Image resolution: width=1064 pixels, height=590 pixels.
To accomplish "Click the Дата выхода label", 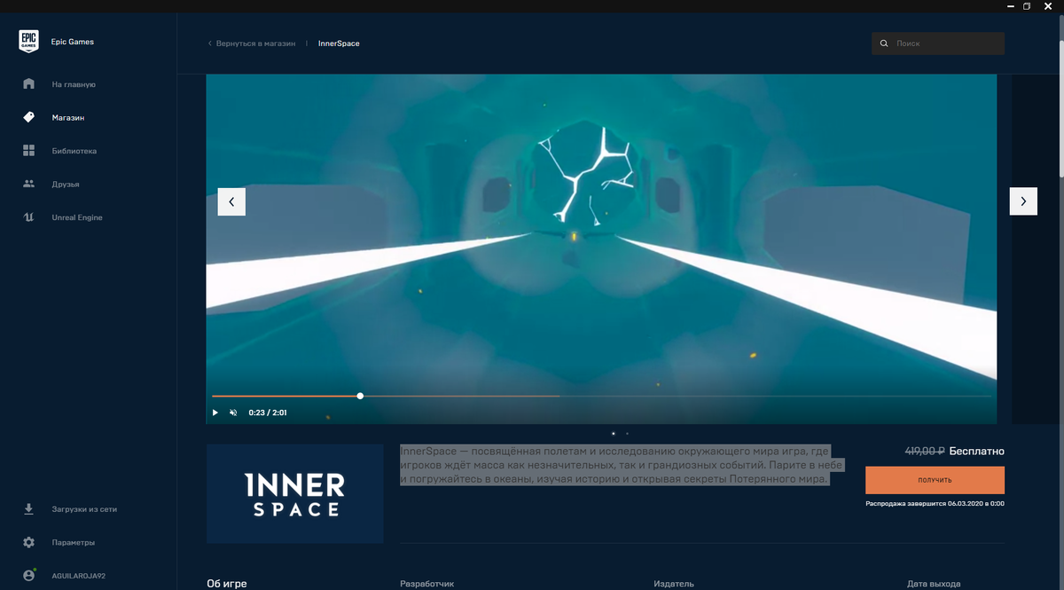I will coord(934,584).
